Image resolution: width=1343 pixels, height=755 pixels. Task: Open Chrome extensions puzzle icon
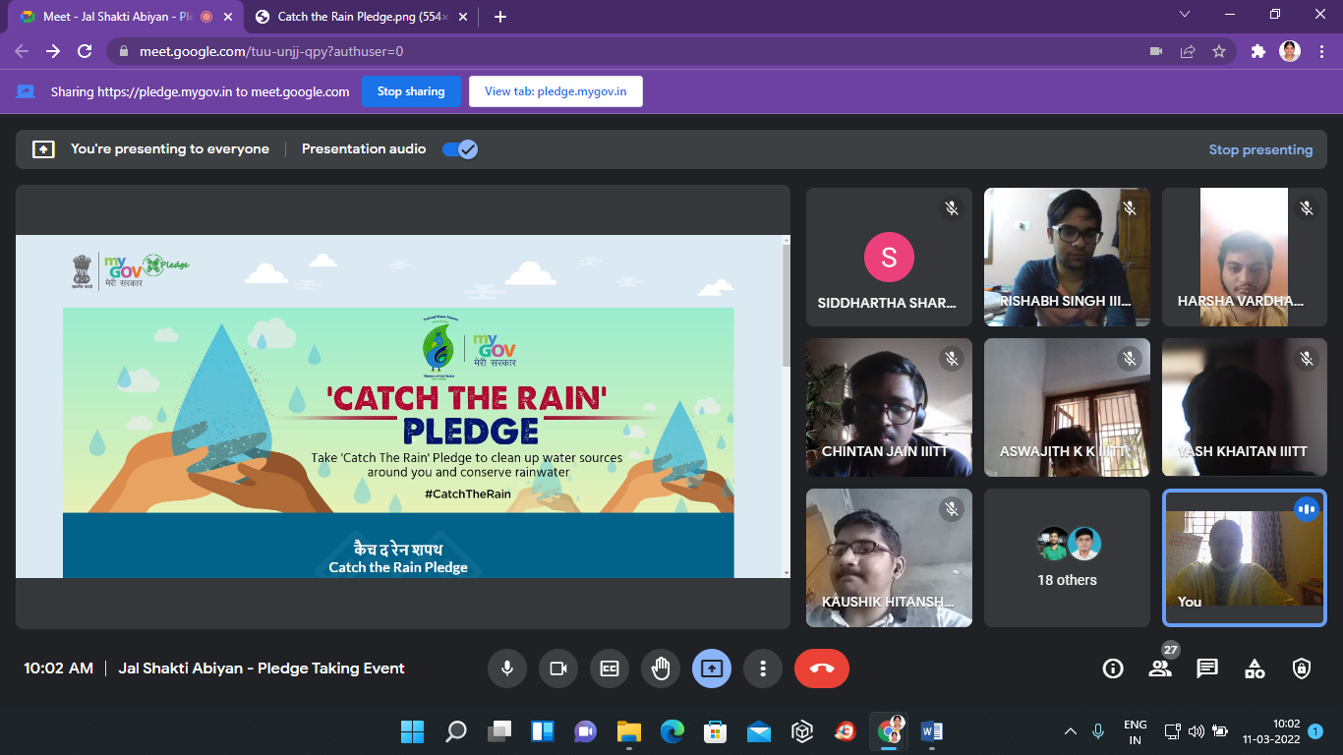point(1257,51)
